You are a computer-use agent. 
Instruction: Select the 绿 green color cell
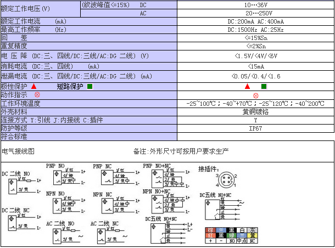tap(231, 235)
